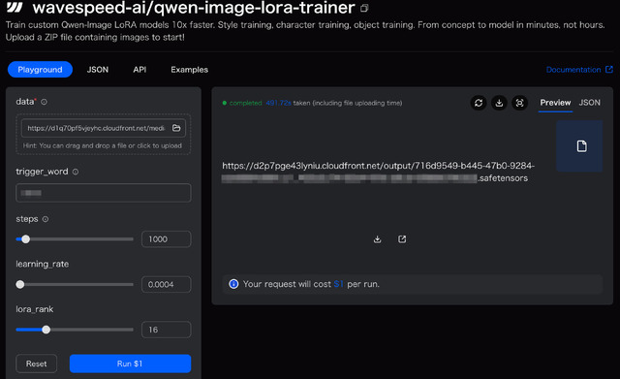This screenshot has width=620, height=379.
Task: Open the Documentation link
Action: click(x=573, y=70)
